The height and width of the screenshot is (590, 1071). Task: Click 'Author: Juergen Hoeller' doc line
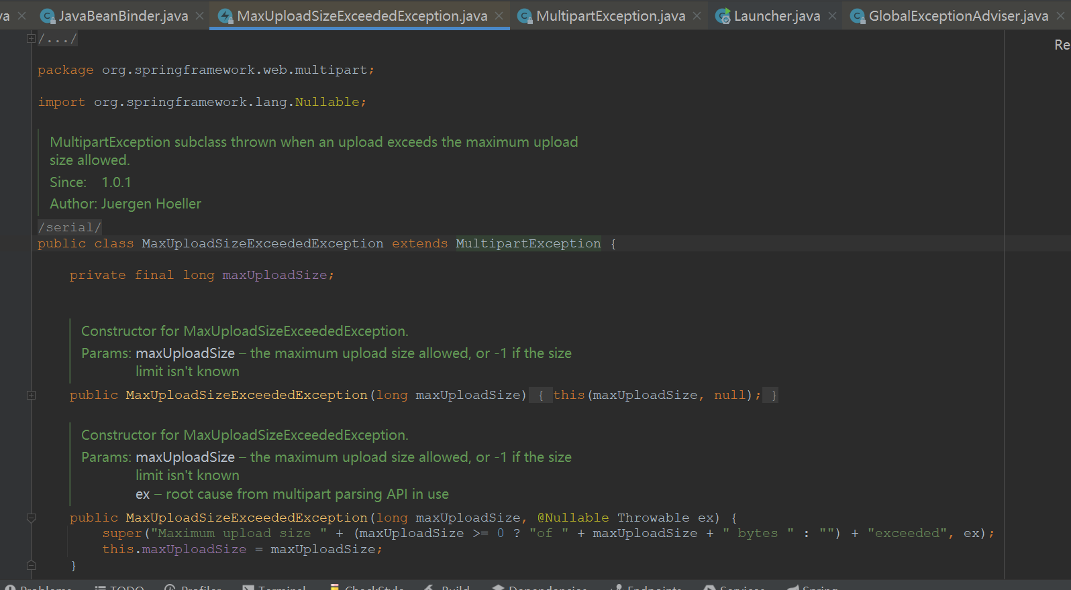(125, 204)
